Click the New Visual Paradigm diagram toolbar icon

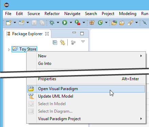tap(21, 23)
